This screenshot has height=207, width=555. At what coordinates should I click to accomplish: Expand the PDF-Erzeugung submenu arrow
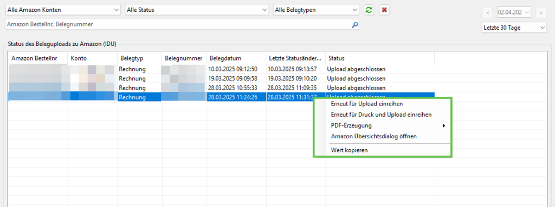coord(444,125)
